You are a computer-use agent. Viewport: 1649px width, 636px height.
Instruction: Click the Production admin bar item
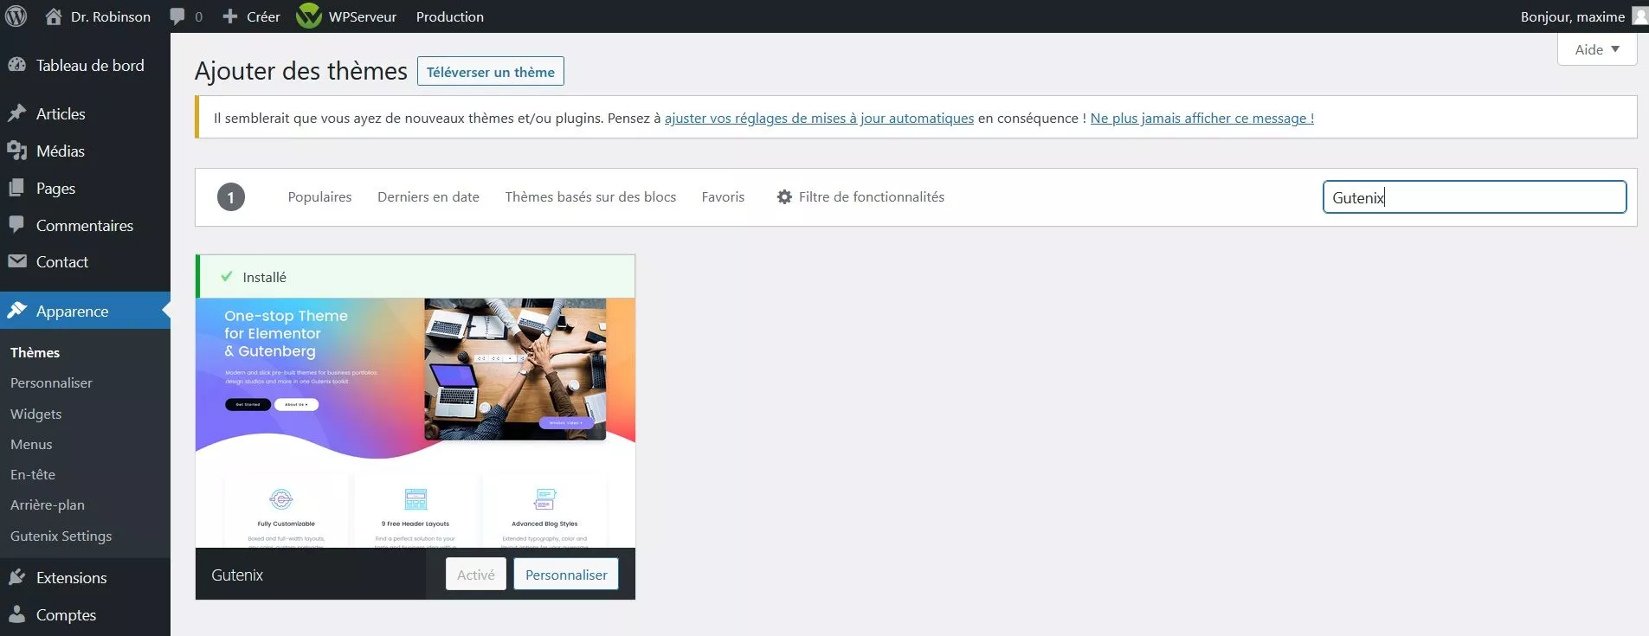click(x=450, y=16)
